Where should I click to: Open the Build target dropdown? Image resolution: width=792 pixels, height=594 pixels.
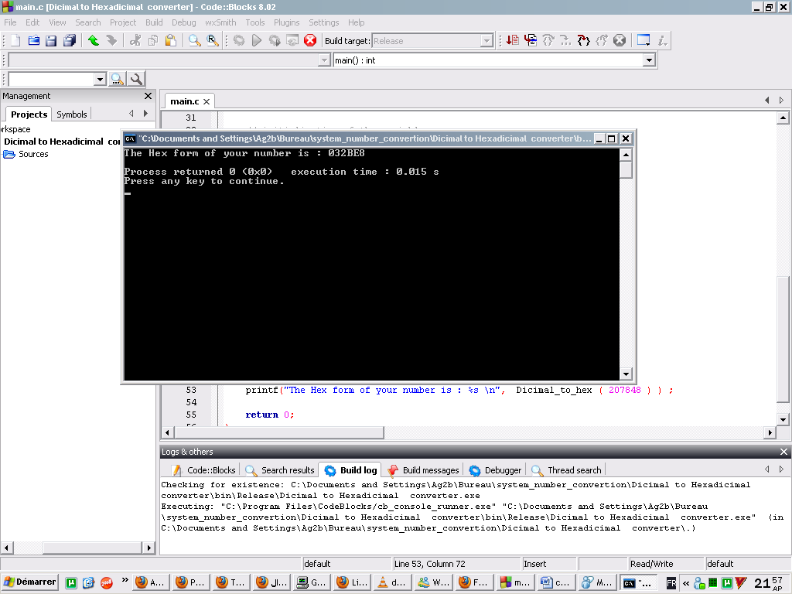[x=486, y=41]
